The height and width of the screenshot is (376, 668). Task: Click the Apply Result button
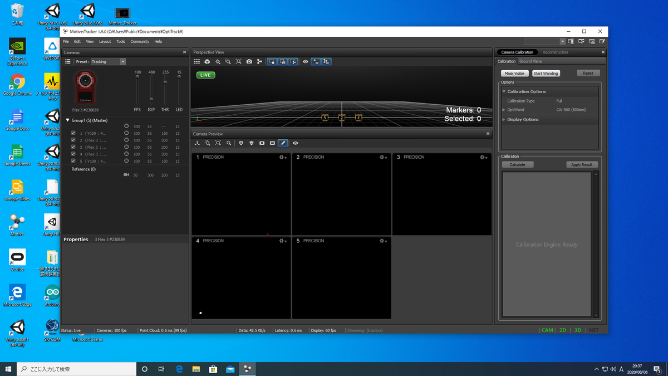coord(582,165)
